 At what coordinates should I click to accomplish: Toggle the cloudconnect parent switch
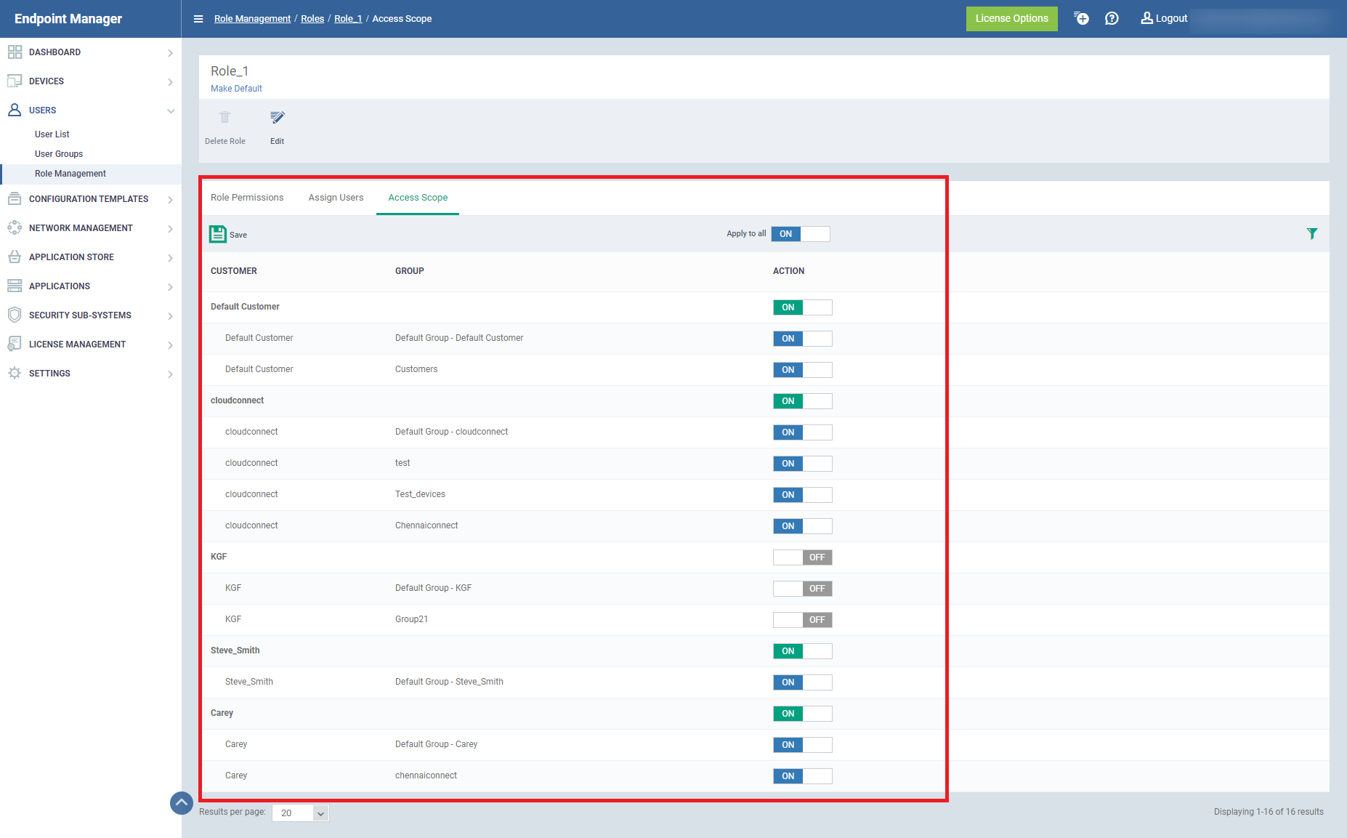click(803, 401)
